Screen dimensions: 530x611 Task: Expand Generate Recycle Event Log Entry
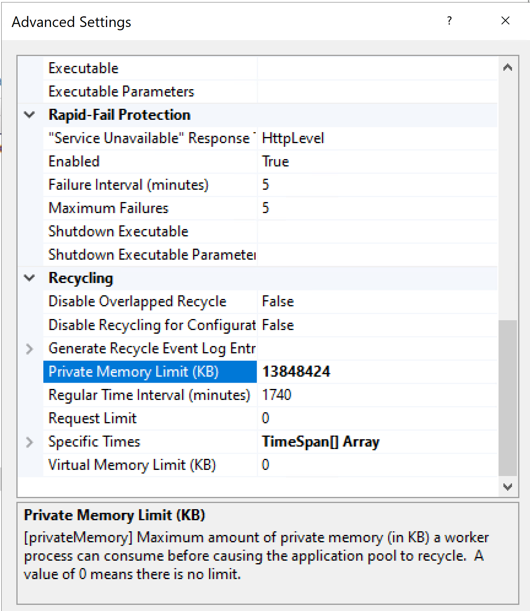pyautogui.click(x=29, y=349)
